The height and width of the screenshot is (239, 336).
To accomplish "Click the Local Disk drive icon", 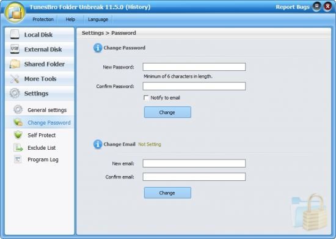I will coord(15,34).
